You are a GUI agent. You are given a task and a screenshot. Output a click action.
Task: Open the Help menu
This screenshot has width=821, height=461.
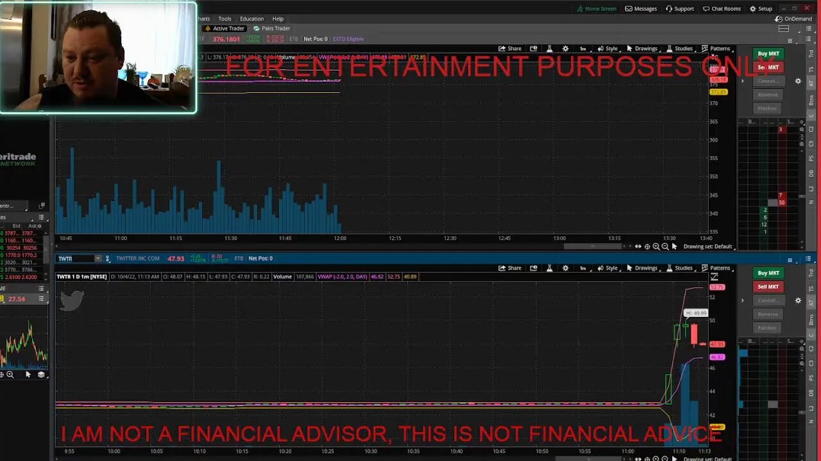pyautogui.click(x=278, y=19)
